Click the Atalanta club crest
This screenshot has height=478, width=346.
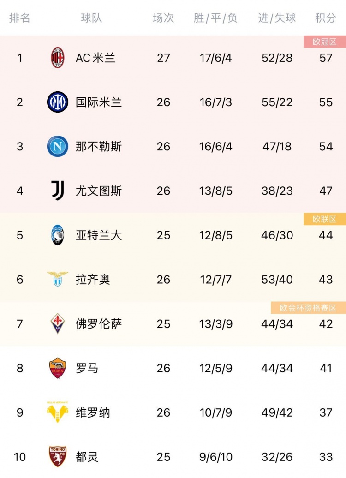coord(57,235)
